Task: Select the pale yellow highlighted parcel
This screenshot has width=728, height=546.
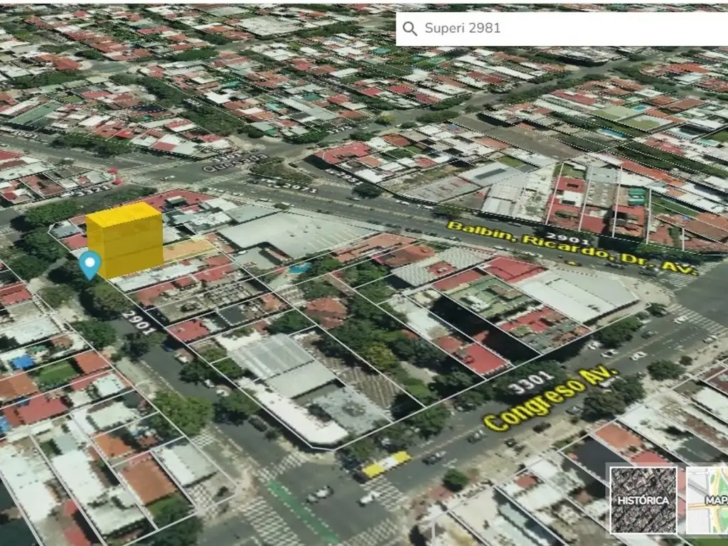Action: [x=188, y=249]
